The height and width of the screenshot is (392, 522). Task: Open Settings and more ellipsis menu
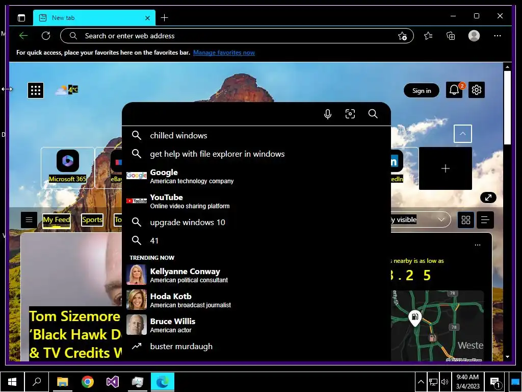[498, 36]
